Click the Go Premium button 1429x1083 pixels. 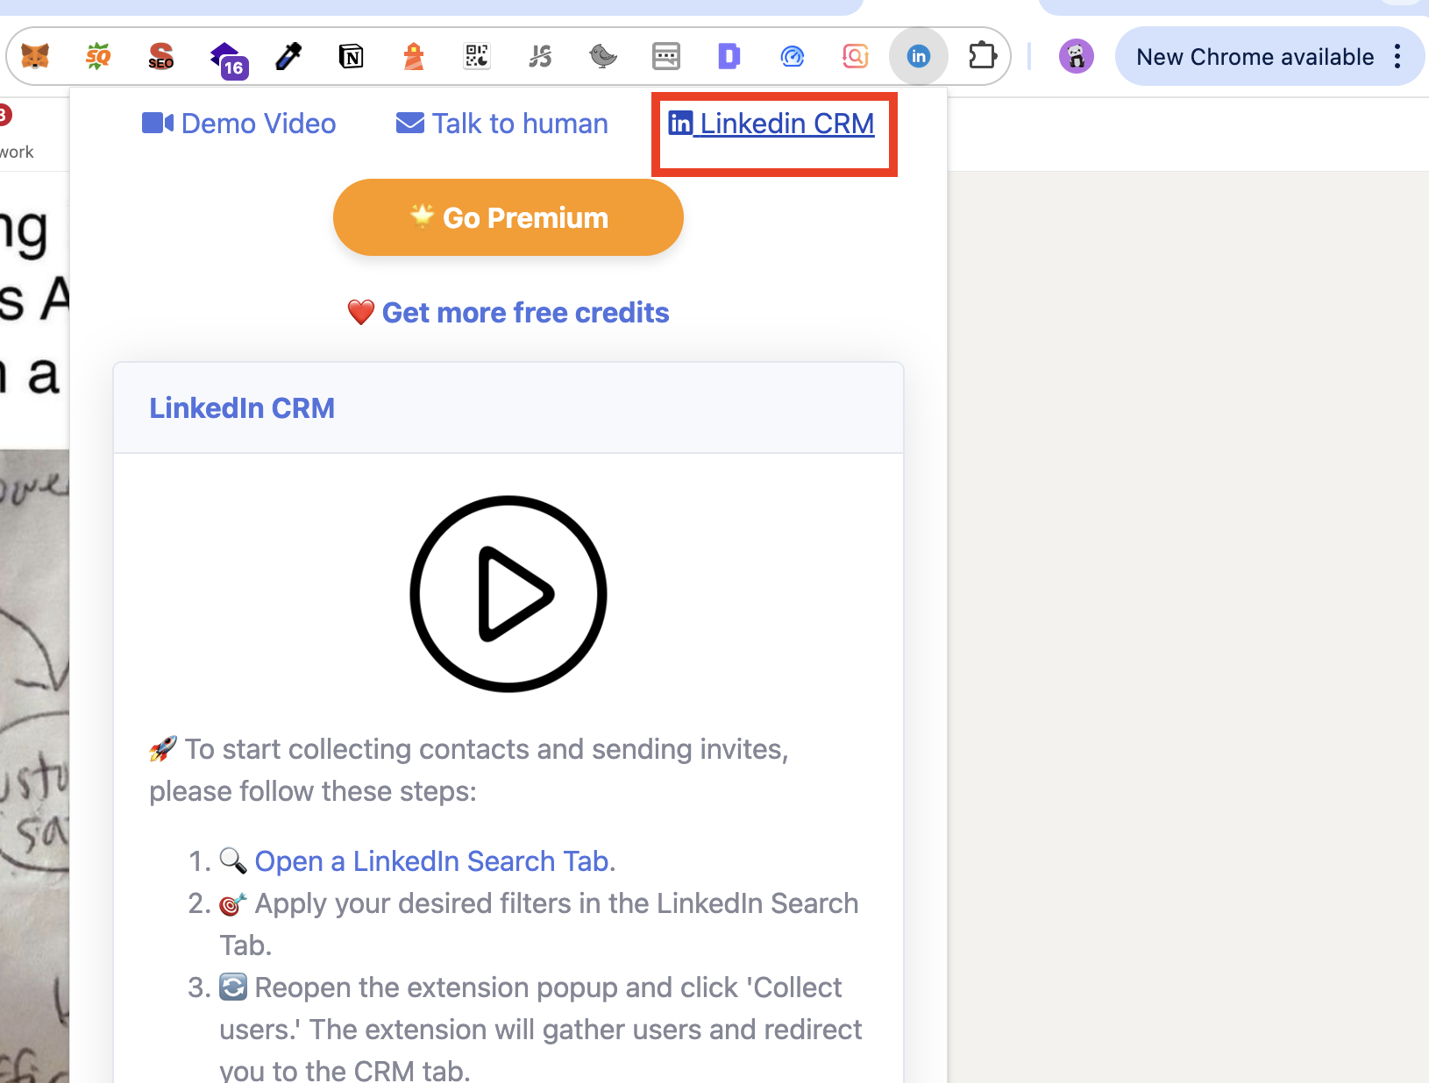point(508,217)
